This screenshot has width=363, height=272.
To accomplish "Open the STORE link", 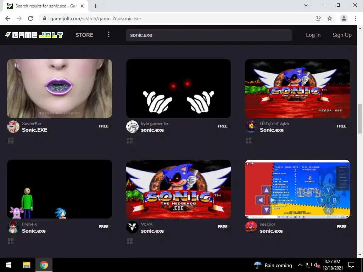I will click(84, 35).
